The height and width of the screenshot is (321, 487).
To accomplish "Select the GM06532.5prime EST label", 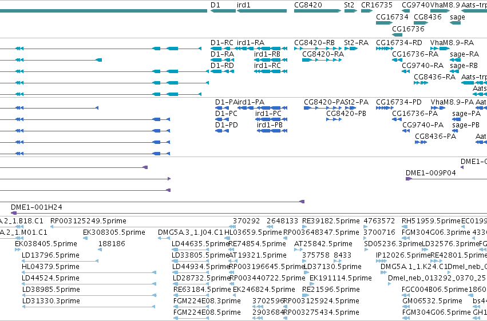I will pos(432,302).
